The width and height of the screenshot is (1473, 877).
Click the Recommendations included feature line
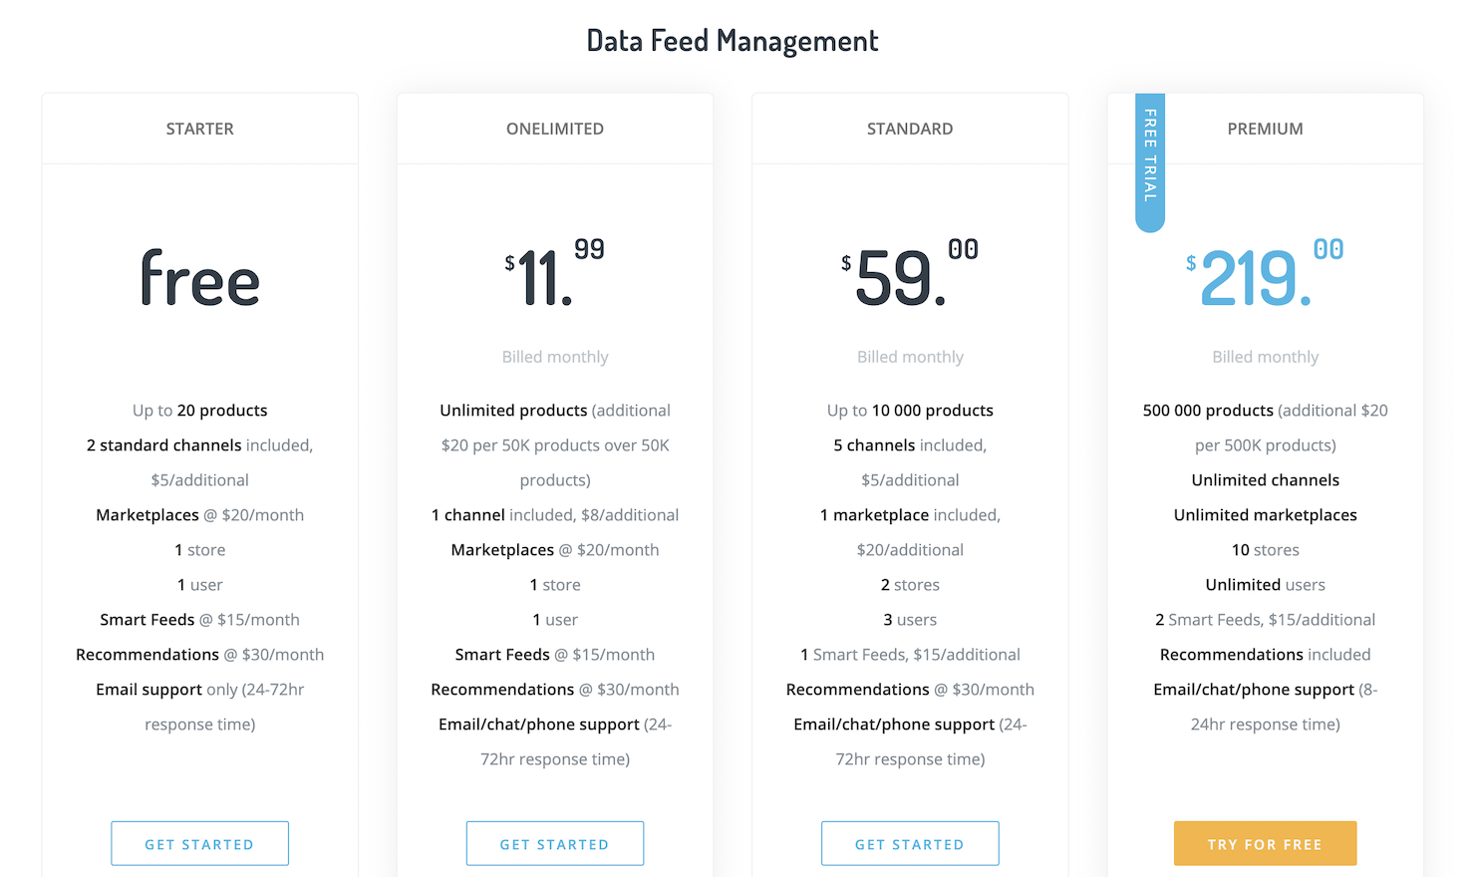pyautogui.click(x=1265, y=654)
